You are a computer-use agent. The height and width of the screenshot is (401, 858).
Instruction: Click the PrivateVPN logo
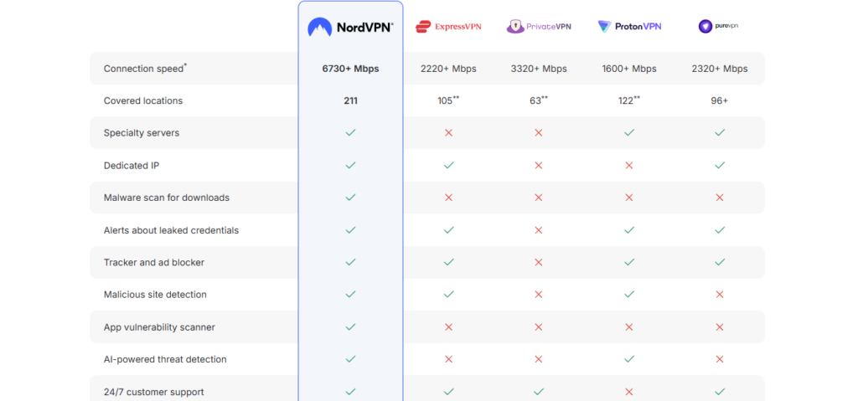tap(539, 27)
